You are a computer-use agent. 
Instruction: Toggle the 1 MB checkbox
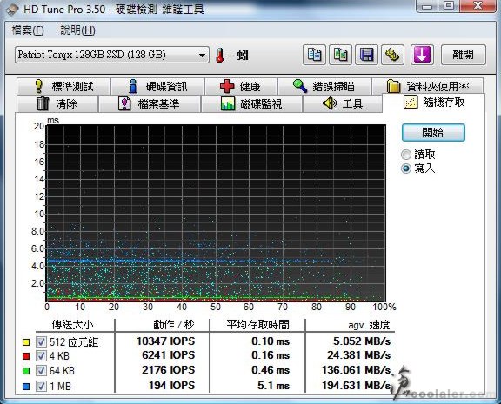click(x=41, y=386)
